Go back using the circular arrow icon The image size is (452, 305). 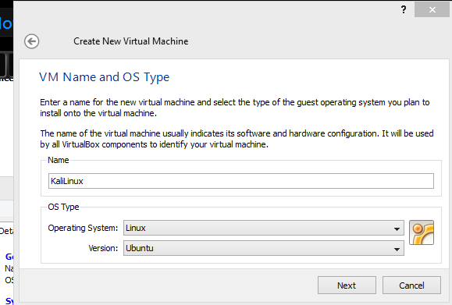31,41
